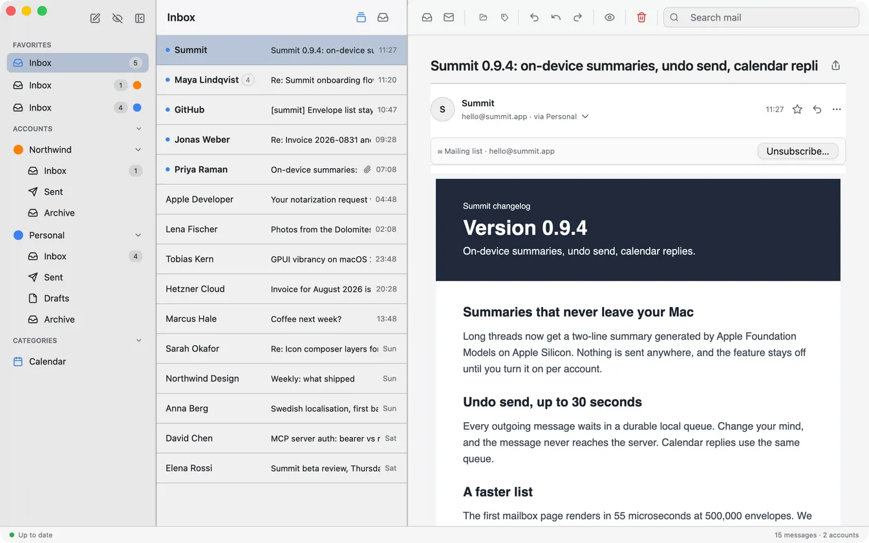Viewport: 869px width, 543px height.
Task: Open the email from Anna Berg
Action: click(x=281, y=408)
